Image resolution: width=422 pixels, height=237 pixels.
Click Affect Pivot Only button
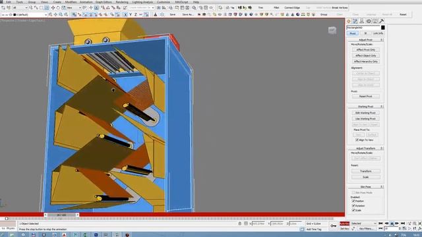[366, 50]
